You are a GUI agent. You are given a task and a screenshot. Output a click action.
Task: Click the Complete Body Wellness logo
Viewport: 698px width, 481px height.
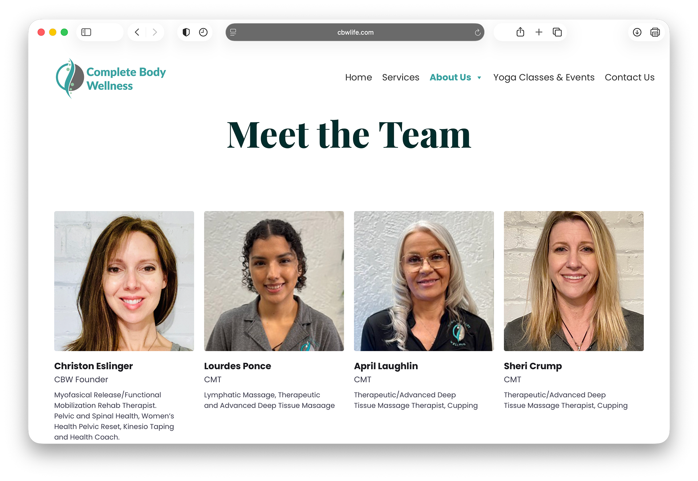coord(111,79)
